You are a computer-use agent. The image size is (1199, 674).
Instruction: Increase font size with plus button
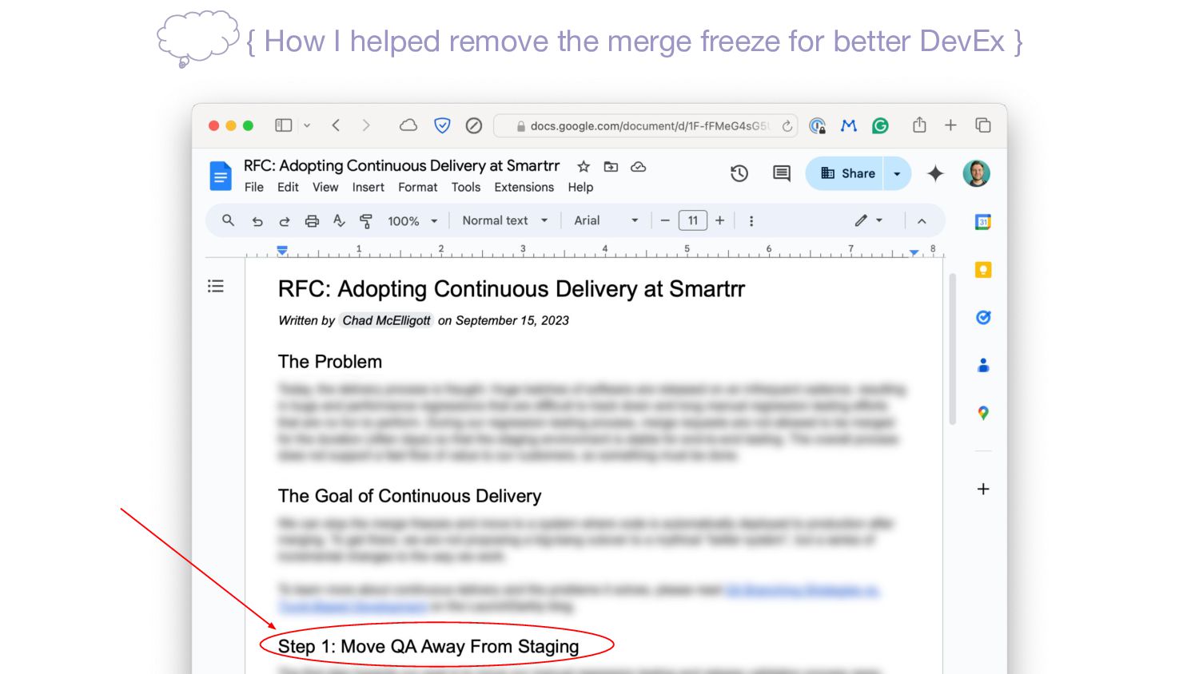(x=720, y=220)
